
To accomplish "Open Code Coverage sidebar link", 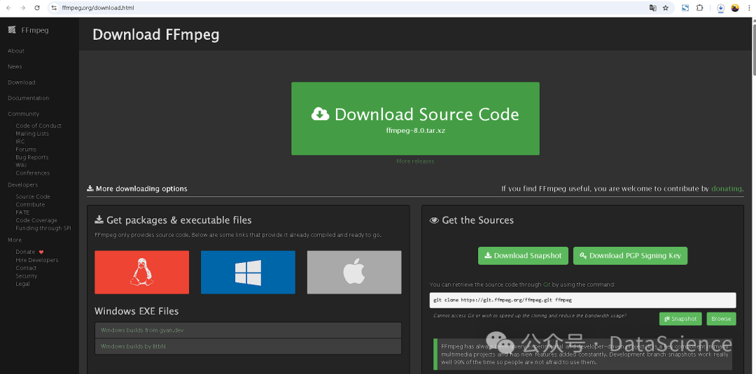I will [x=36, y=220].
